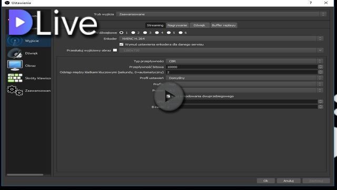Click the Przepływność bitowa stepper arrows
The width and height of the screenshot is (337, 190).
click(321, 67)
